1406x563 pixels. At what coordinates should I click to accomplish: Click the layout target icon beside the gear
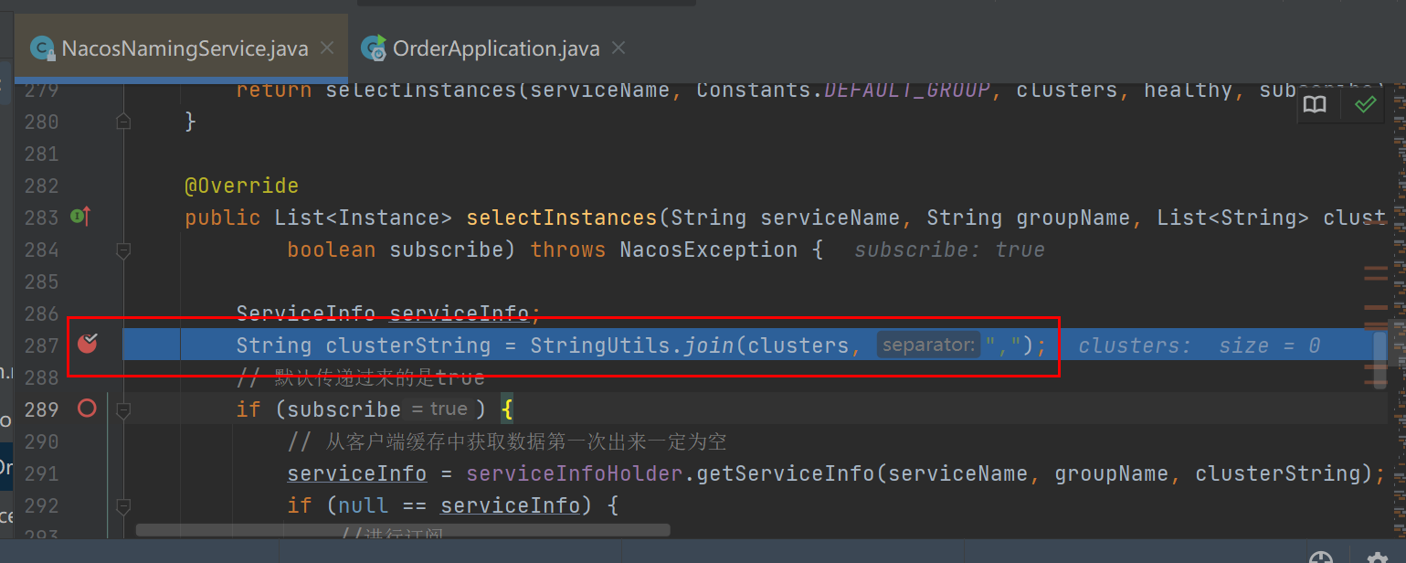[1321, 557]
